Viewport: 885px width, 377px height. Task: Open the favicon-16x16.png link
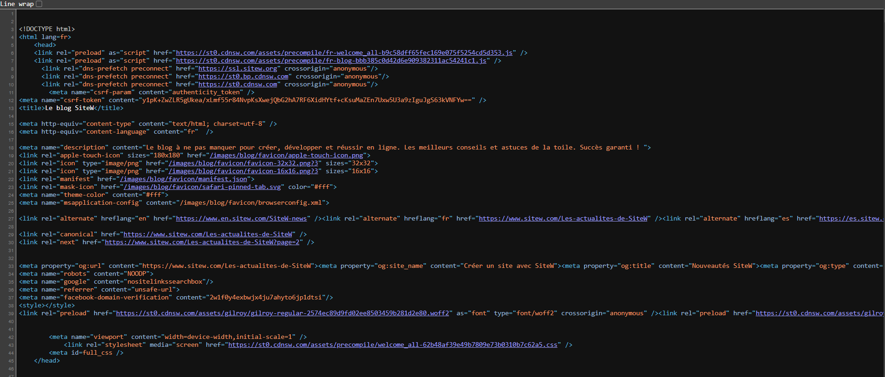click(x=243, y=171)
